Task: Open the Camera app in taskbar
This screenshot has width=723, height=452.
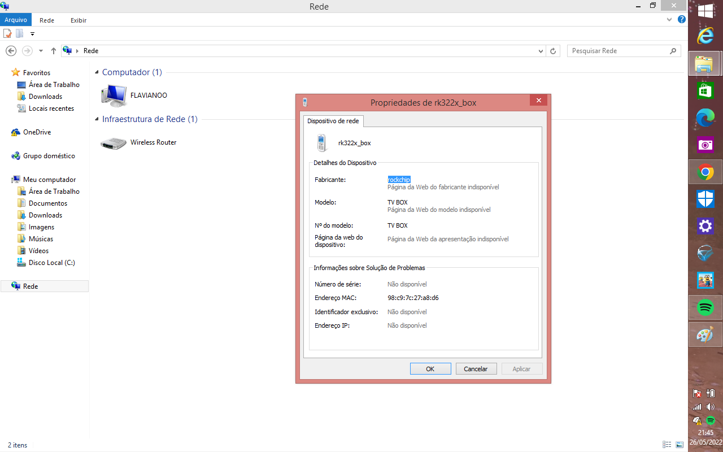Action: pos(705,145)
